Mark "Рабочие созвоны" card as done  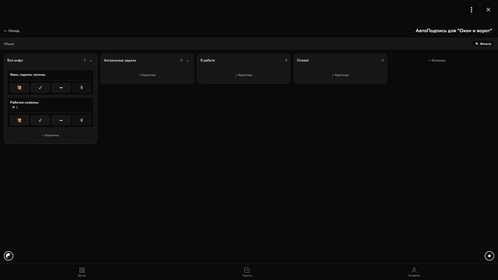pos(40,120)
